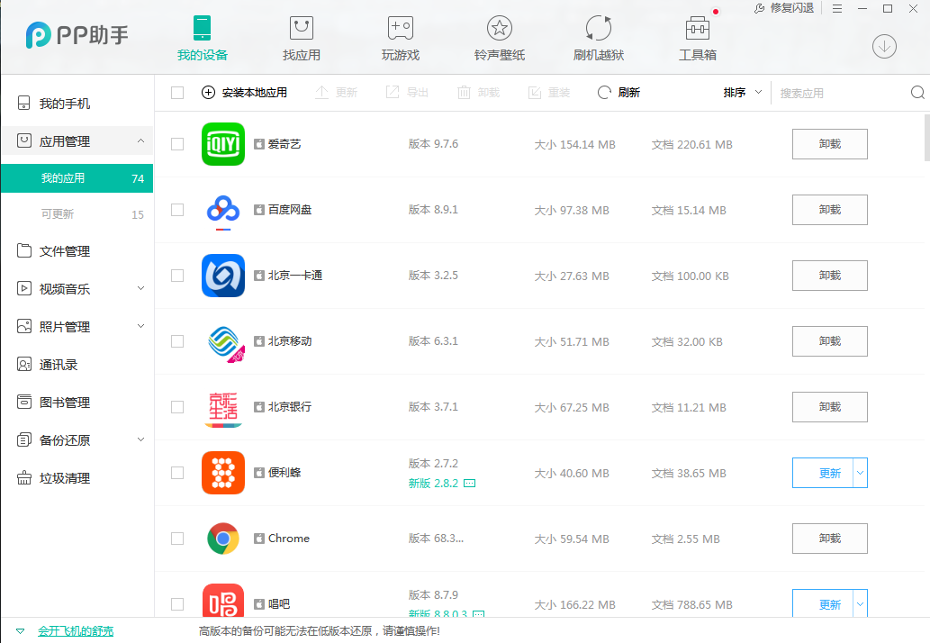Image resolution: width=930 pixels, height=643 pixels.
Task: Refresh the app list with 刷新
Action: [x=618, y=93]
